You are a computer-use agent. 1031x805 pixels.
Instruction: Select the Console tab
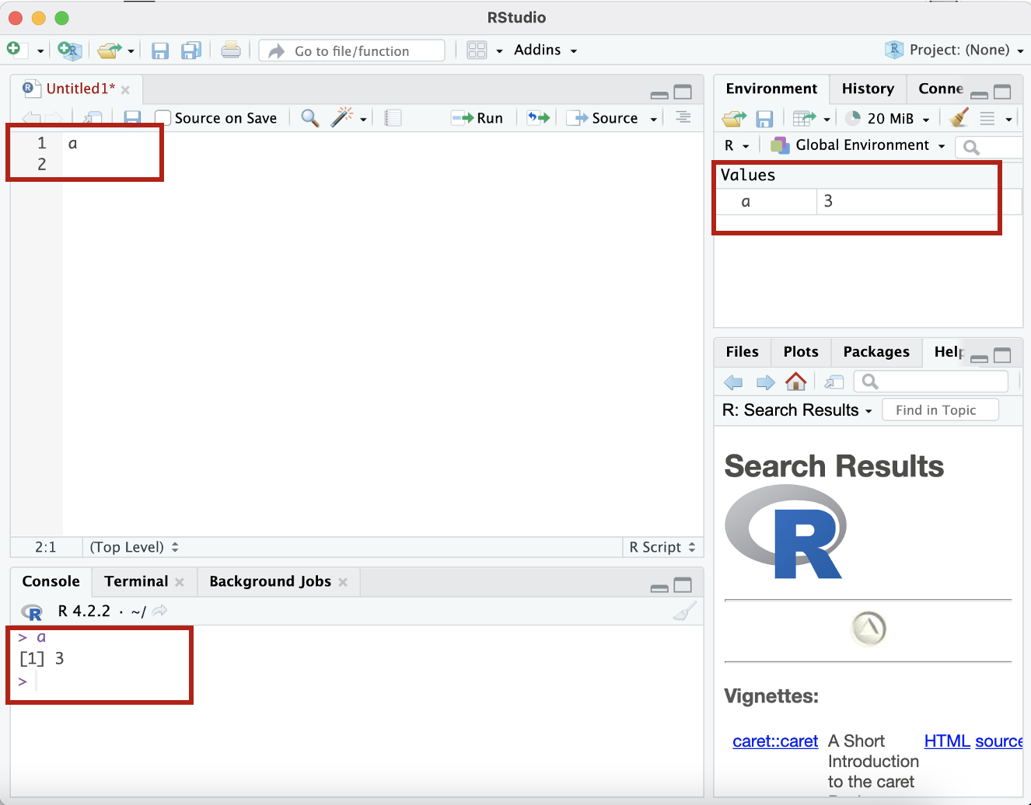click(x=51, y=581)
